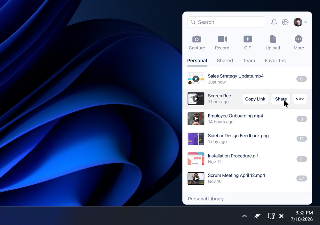
Task: Click the profile avatar picture
Action: (x=298, y=22)
